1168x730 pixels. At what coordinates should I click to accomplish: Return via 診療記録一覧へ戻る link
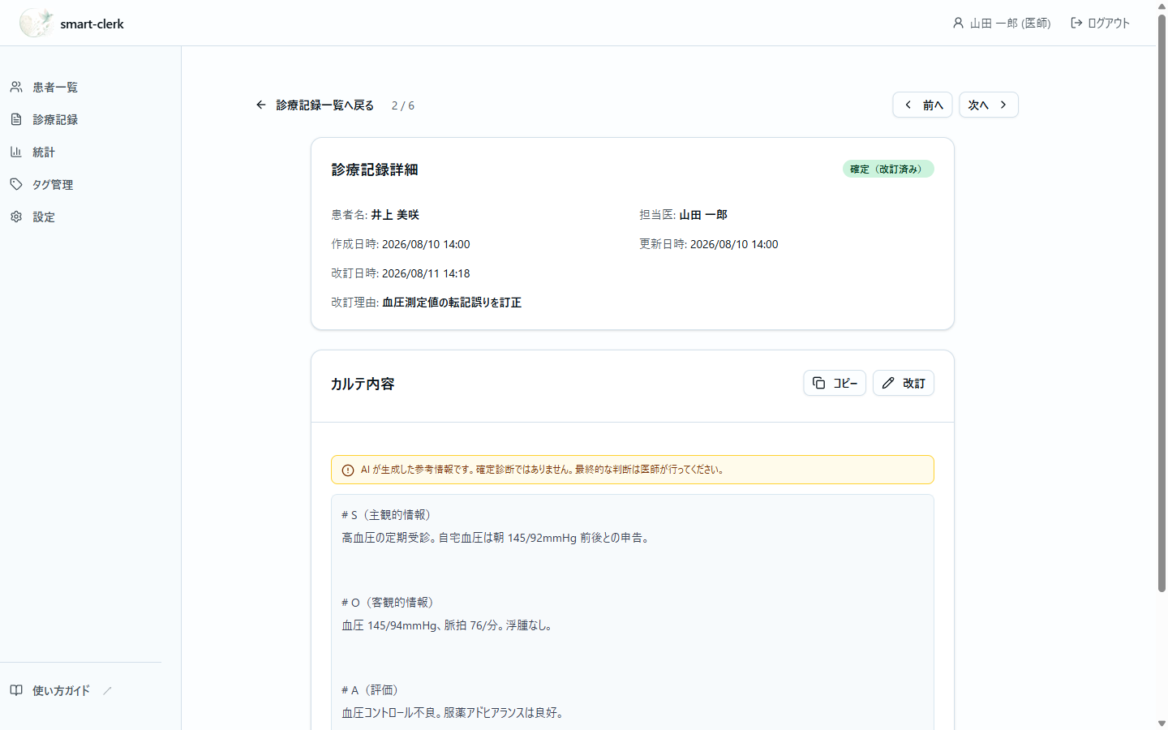tap(324, 105)
